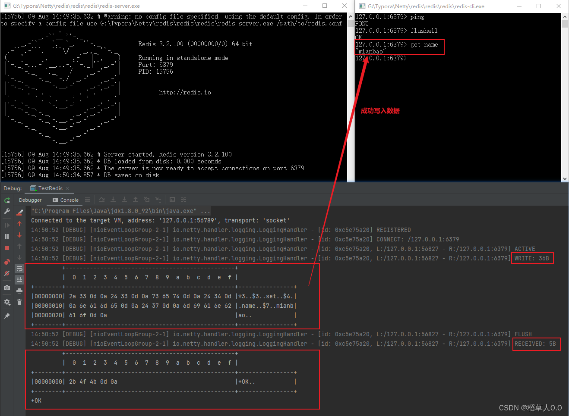The width and height of the screenshot is (569, 416).
Task: Click the http://redis.io text in server window
Action: coord(185,92)
